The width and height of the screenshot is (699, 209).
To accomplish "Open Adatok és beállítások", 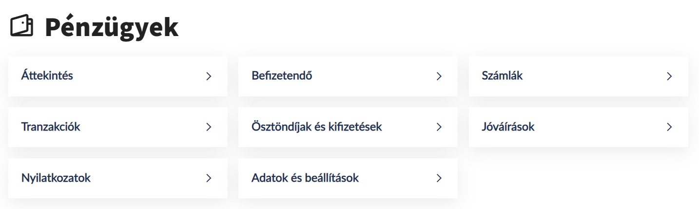I will pos(348,178).
